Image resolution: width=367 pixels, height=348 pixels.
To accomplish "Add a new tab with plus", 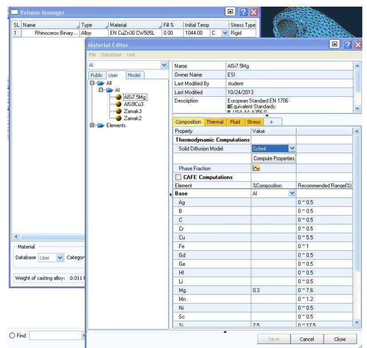I will tap(272, 122).
